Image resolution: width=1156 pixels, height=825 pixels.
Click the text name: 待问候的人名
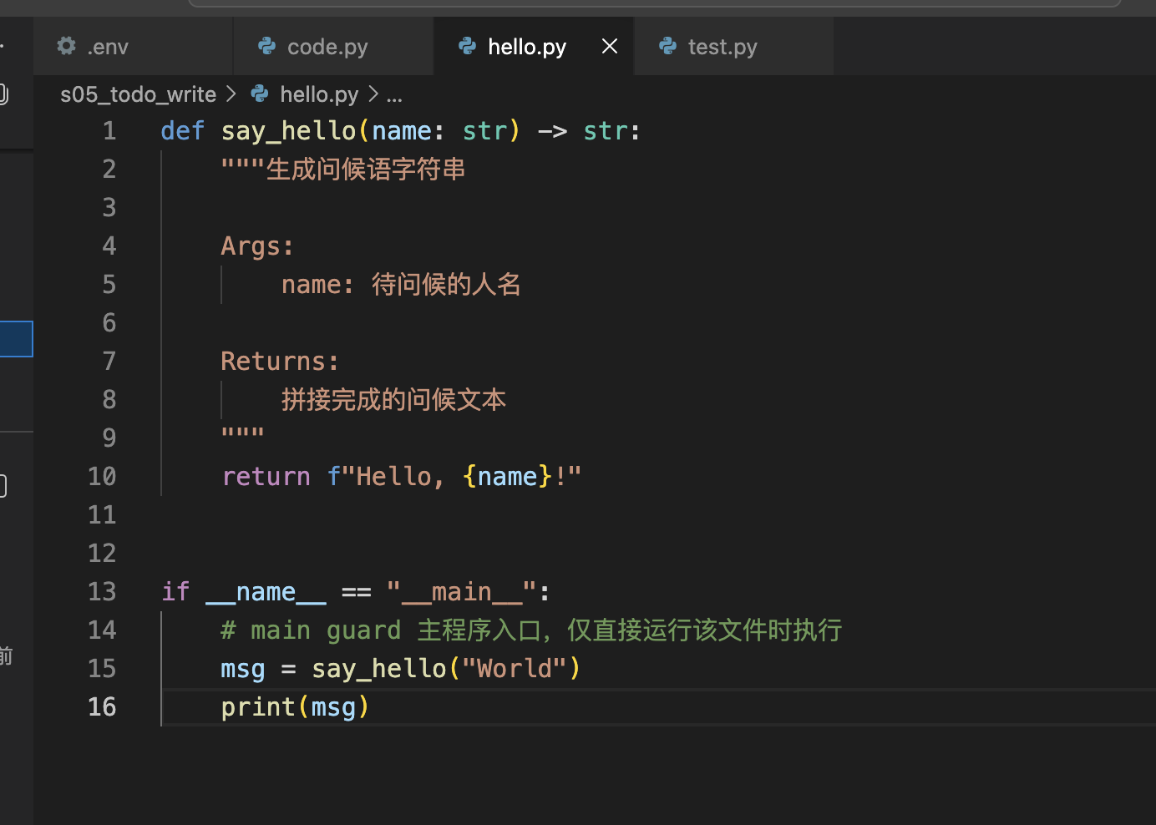[401, 285]
